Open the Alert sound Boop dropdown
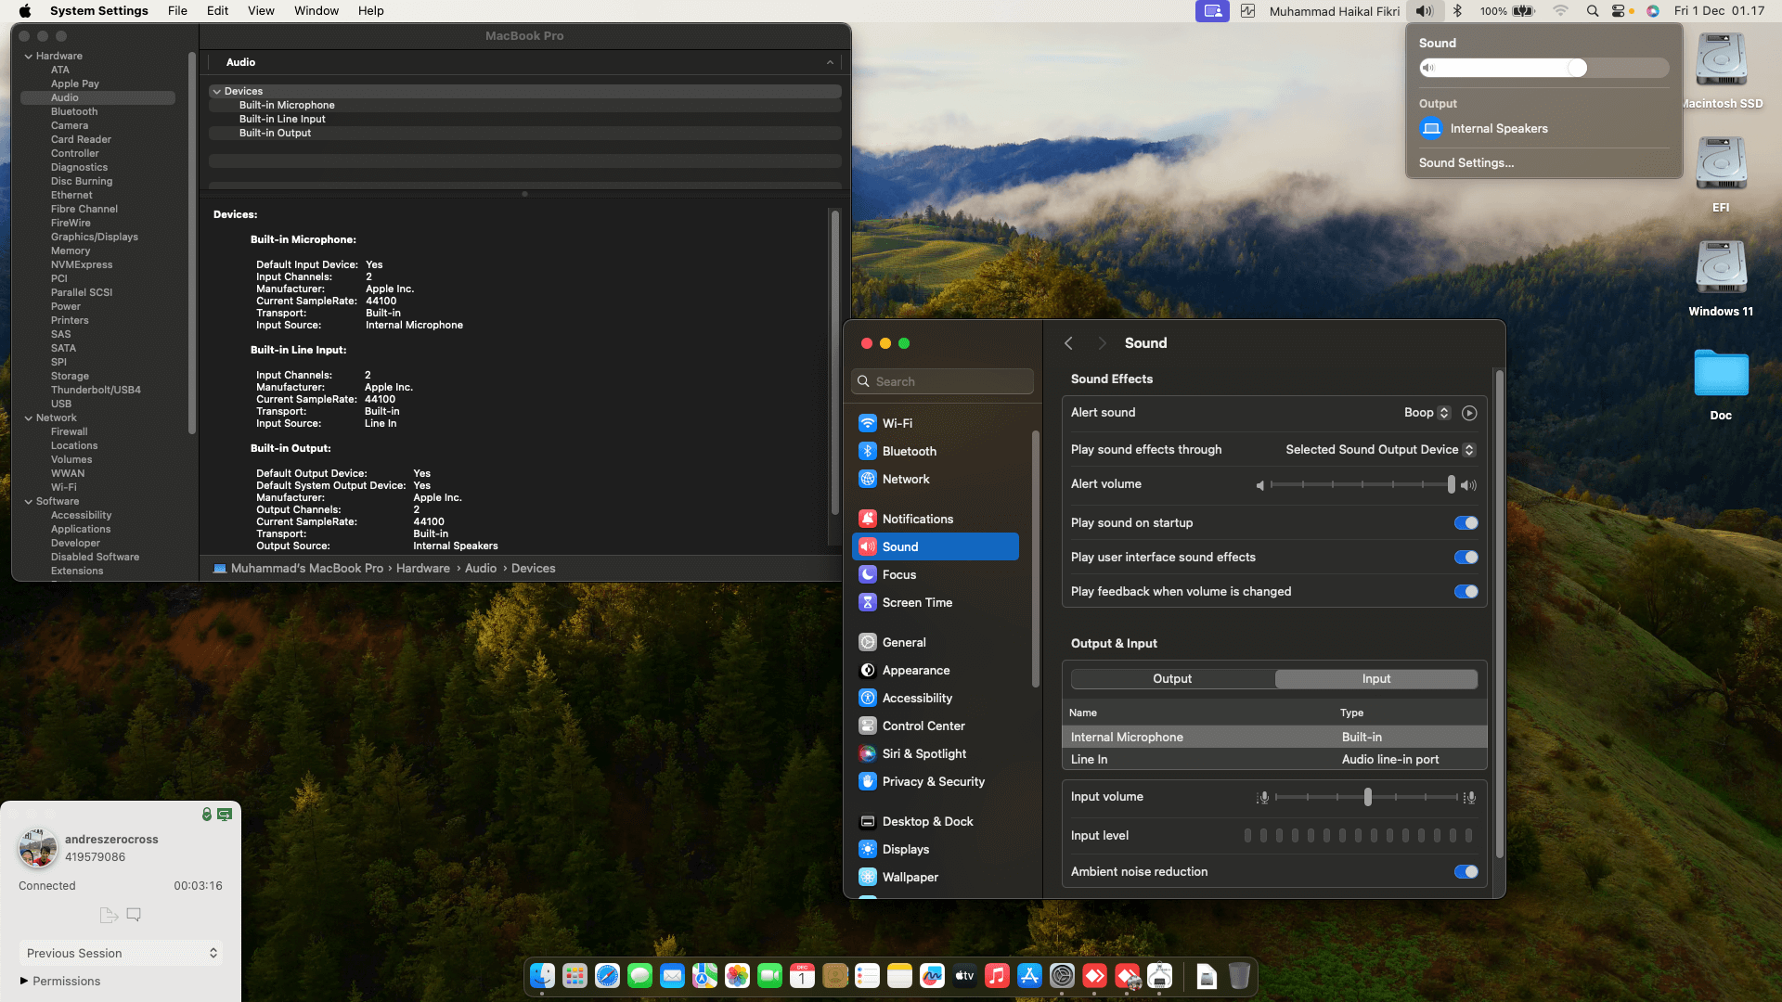The width and height of the screenshot is (1782, 1002). [1427, 413]
